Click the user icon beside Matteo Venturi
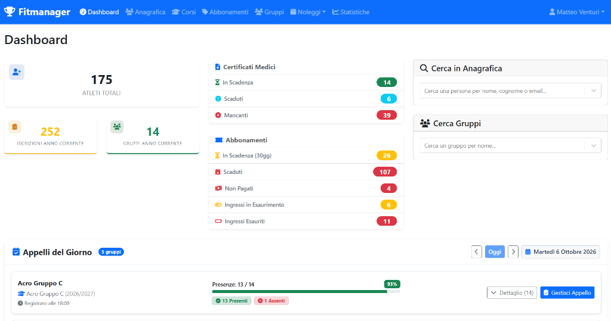Image resolution: width=611 pixels, height=321 pixels. click(x=552, y=12)
